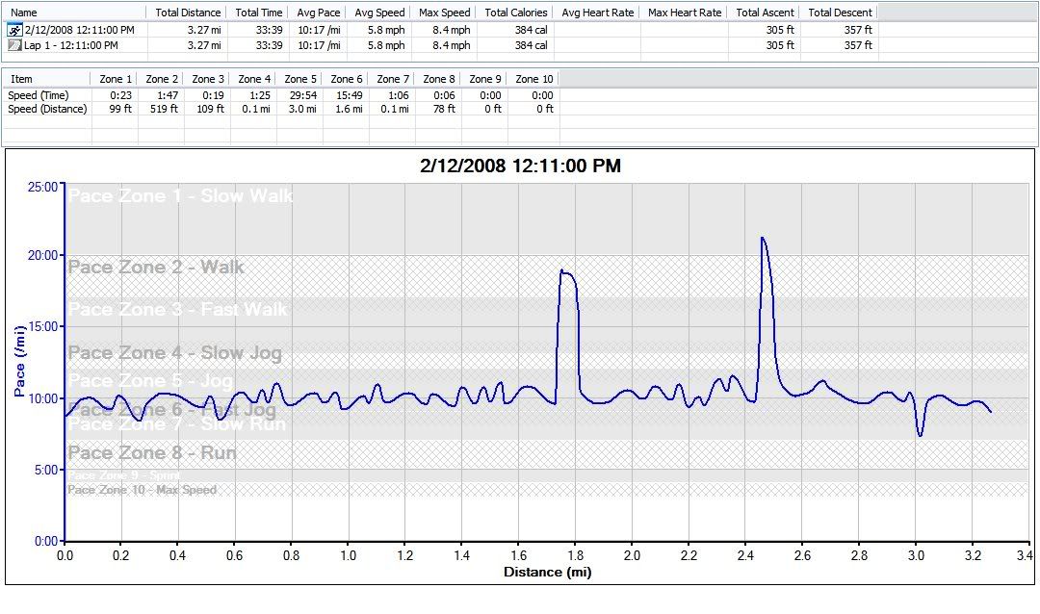The image size is (1040, 614).
Task: Click the running activity icon in first row
Action: point(14,30)
